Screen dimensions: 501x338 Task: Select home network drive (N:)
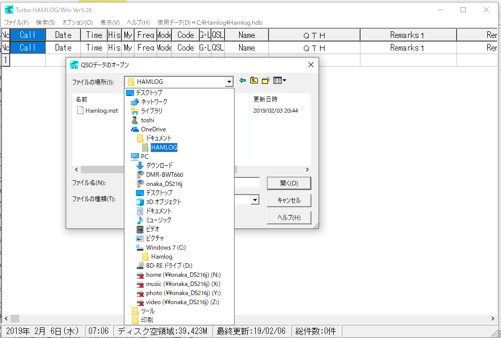pos(179,275)
